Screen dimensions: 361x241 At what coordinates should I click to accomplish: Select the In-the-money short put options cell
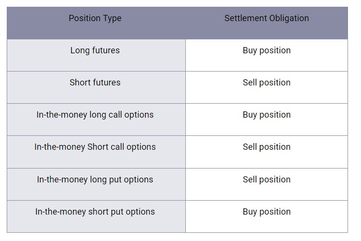(x=95, y=212)
